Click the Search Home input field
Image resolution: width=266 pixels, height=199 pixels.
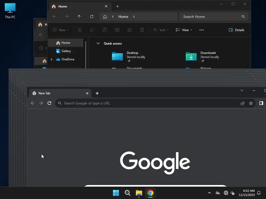tap(214, 17)
